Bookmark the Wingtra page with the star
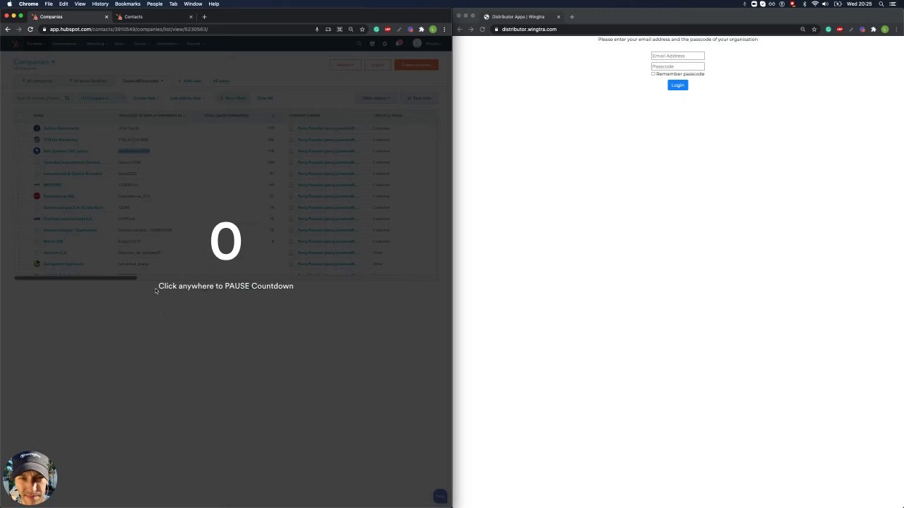Viewport: 904px width, 508px height. (814, 29)
